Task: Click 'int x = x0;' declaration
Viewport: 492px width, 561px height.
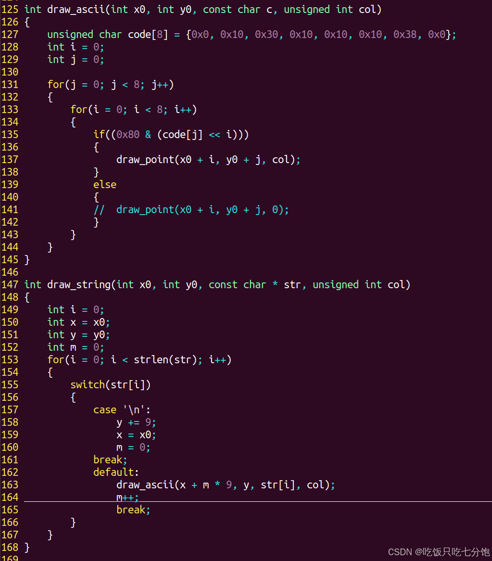Action: [79, 322]
